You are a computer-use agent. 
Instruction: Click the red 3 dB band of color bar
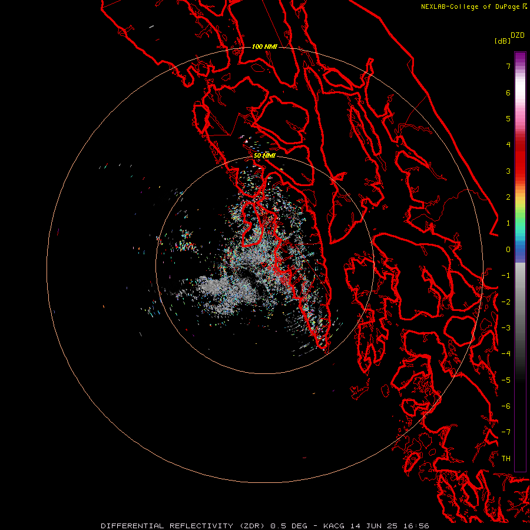(x=520, y=171)
